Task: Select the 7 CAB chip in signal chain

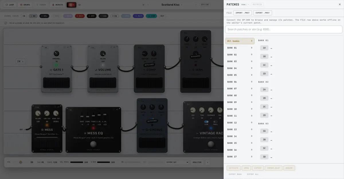Action: tap(103, 16)
